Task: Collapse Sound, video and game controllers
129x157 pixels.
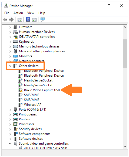Action: tap(10, 144)
